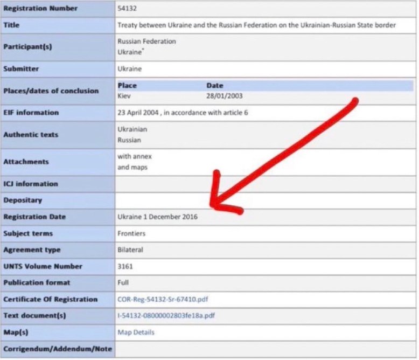The width and height of the screenshot is (419, 360).
Task: Click the Registration Number label
Action: click(x=40, y=9)
